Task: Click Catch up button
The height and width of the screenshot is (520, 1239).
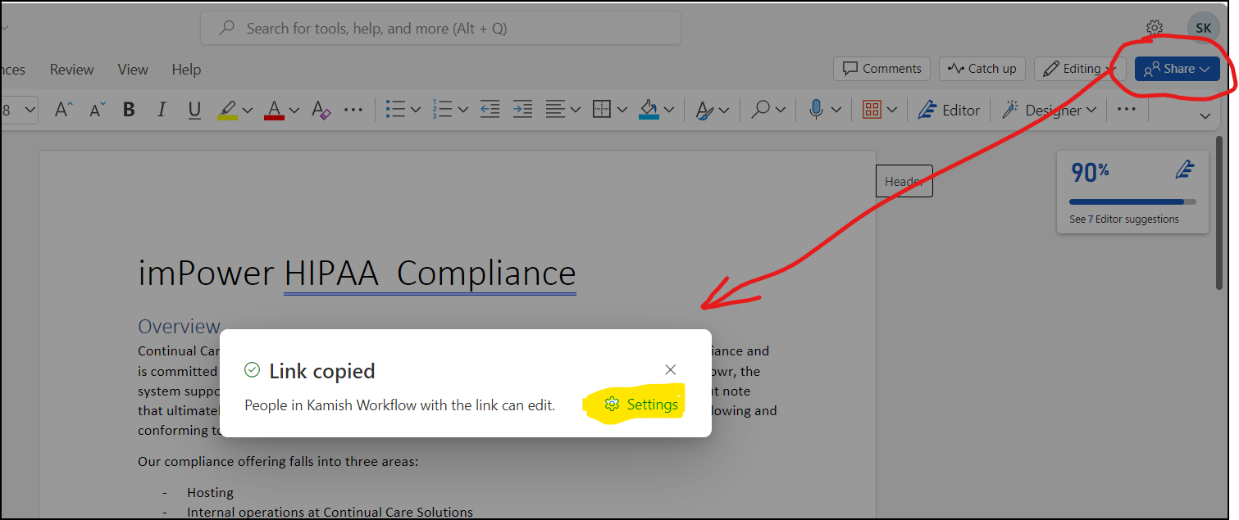Action: 982,69
